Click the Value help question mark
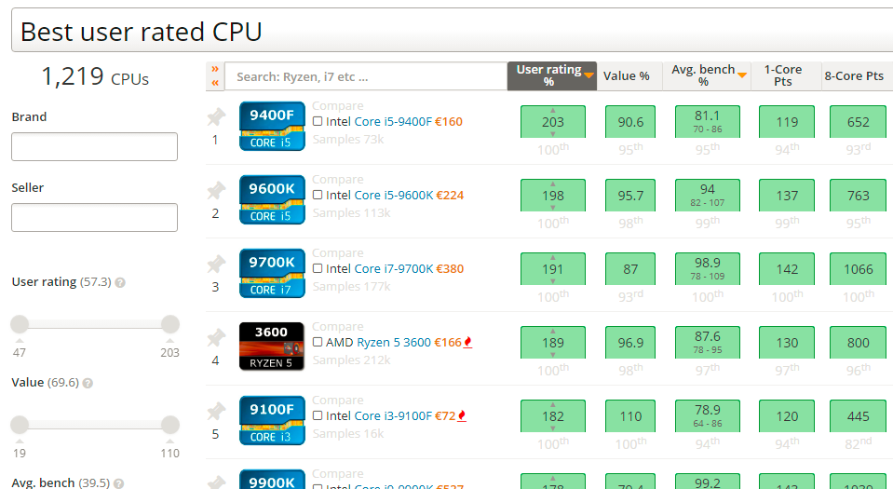893x489 pixels. click(x=88, y=383)
